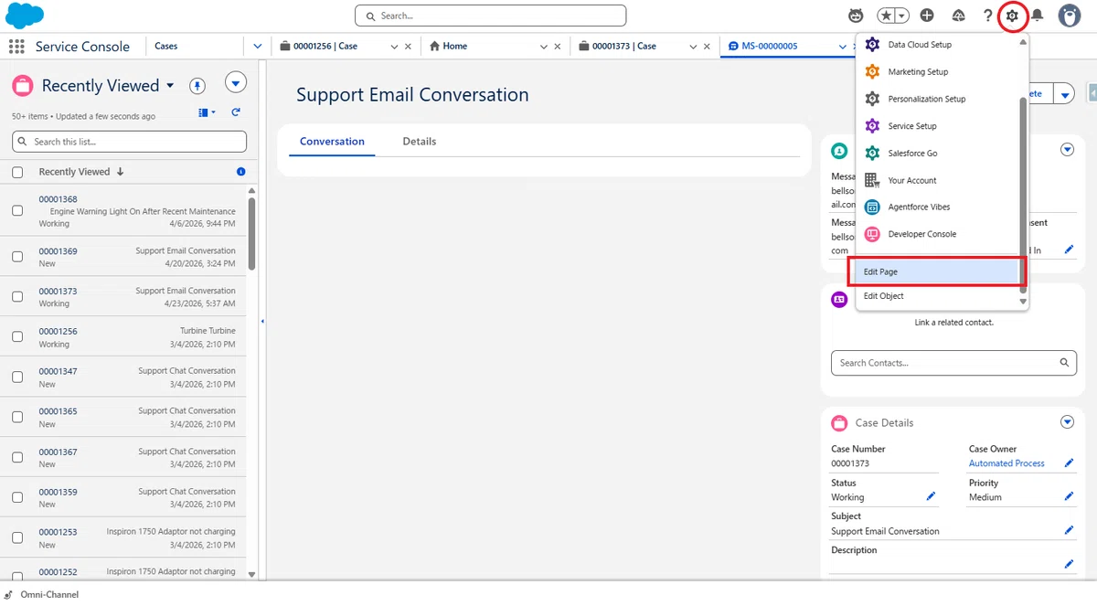Open the Agentforce Astro icon in header
Image resolution: width=1097 pixels, height=606 pixels.
pos(856,16)
